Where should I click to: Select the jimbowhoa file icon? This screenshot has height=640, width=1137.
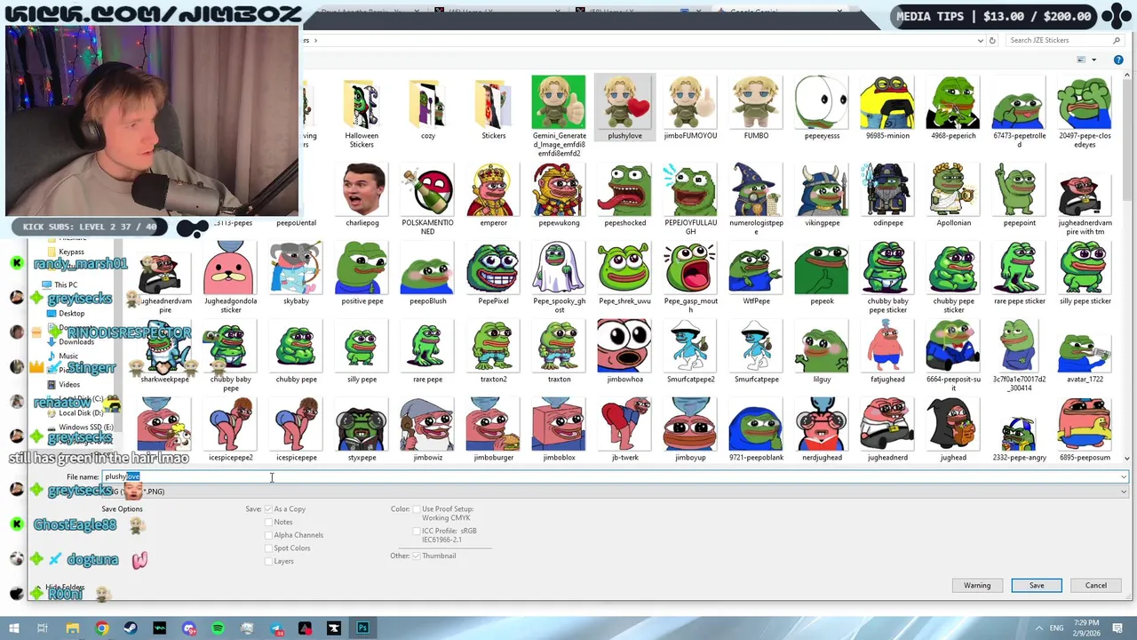(x=624, y=347)
